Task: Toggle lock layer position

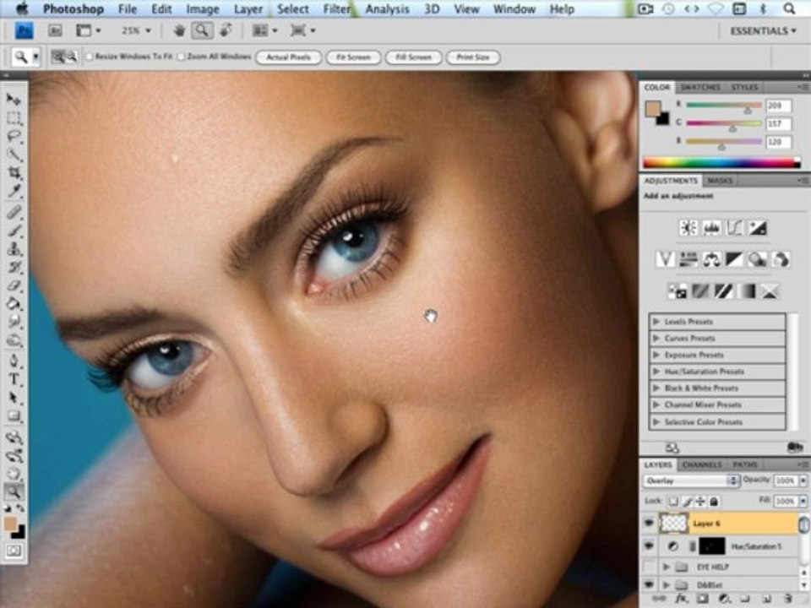Action: pyautogui.click(x=700, y=501)
